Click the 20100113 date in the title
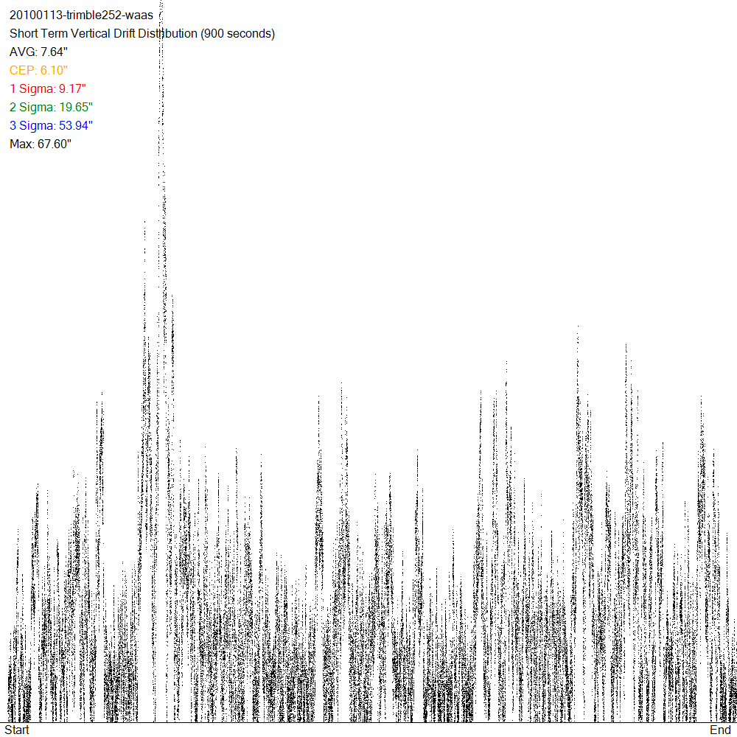 click(x=35, y=15)
